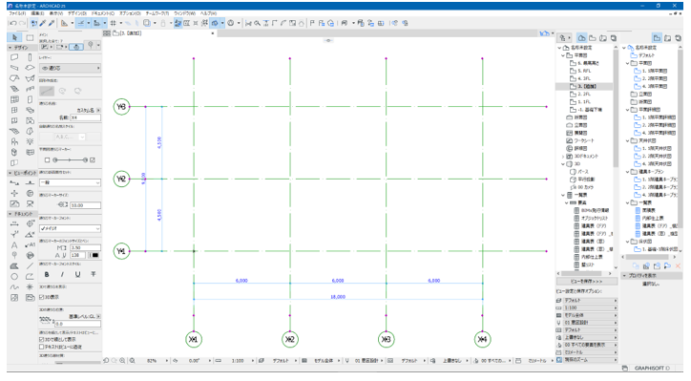Open the 編集(E) menu
Image resolution: width=691 pixels, height=381 pixels.
(x=37, y=13)
